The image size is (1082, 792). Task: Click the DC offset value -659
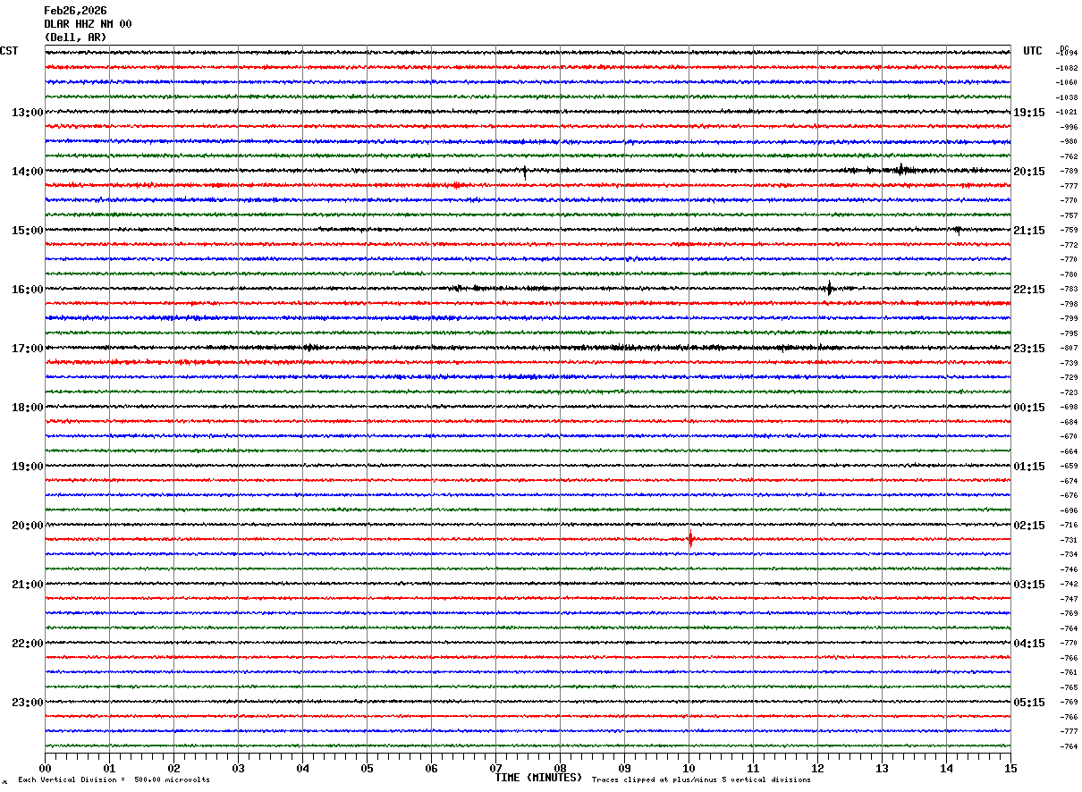click(x=1069, y=466)
